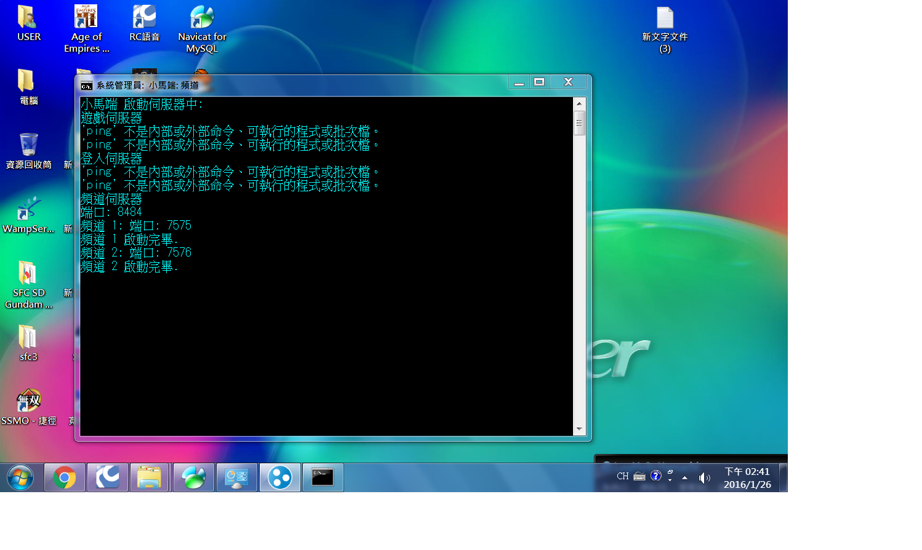Click the Windows Start button
The image size is (922, 550).
20,477
